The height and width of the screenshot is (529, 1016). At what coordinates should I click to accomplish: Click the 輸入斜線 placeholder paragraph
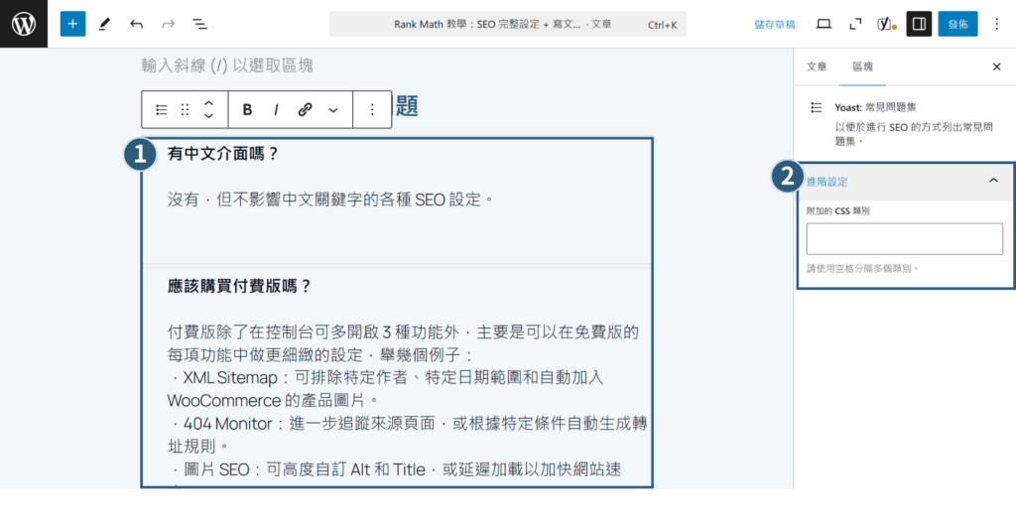pos(227,65)
